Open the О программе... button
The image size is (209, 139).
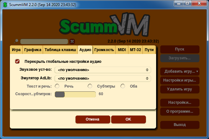click(x=180, y=111)
